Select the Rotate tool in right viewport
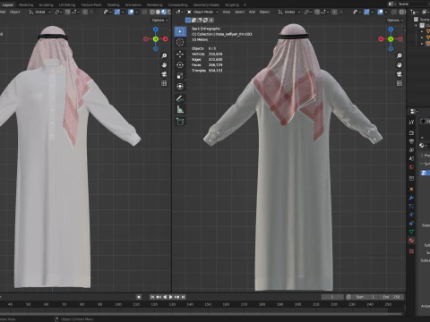The image size is (430, 322). click(180, 64)
